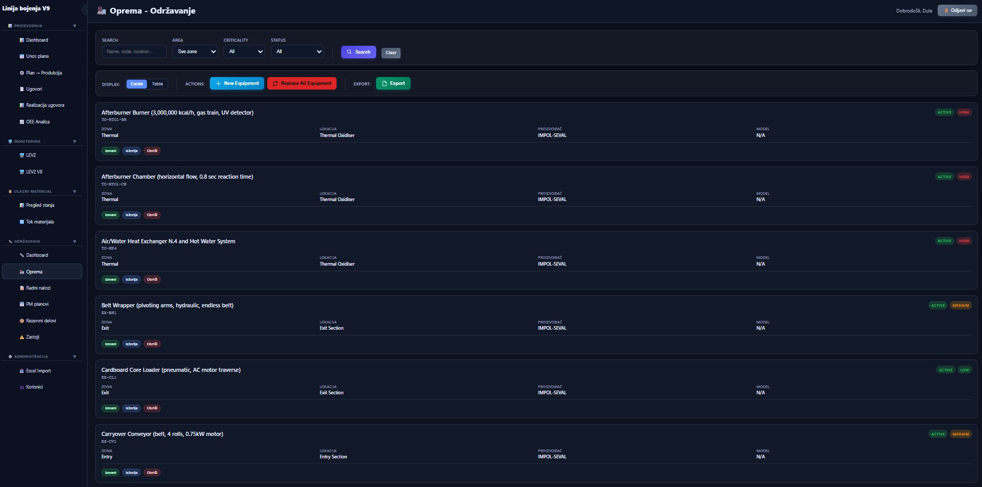Image resolution: width=982 pixels, height=487 pixels.
Task: Switch display to Table view
Action: pos(157,84)
